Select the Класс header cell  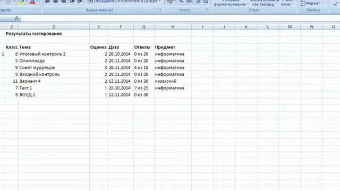coord(12,47)
